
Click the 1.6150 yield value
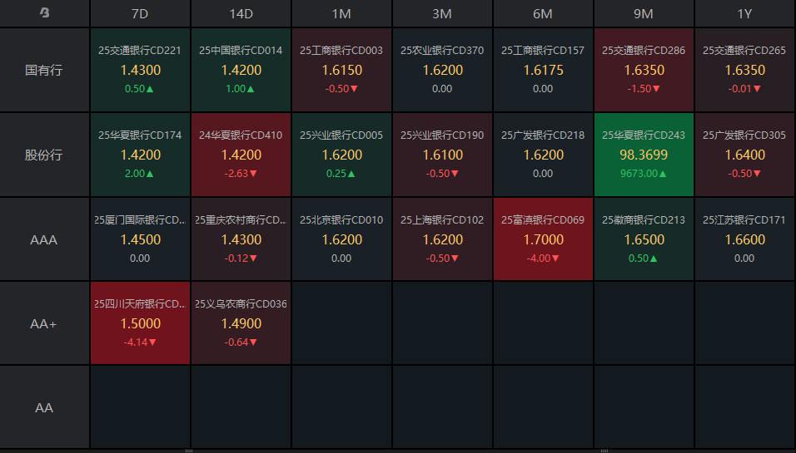[x=342, y=70]
